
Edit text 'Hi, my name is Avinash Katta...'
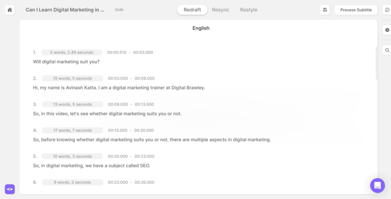click(119, 88)
